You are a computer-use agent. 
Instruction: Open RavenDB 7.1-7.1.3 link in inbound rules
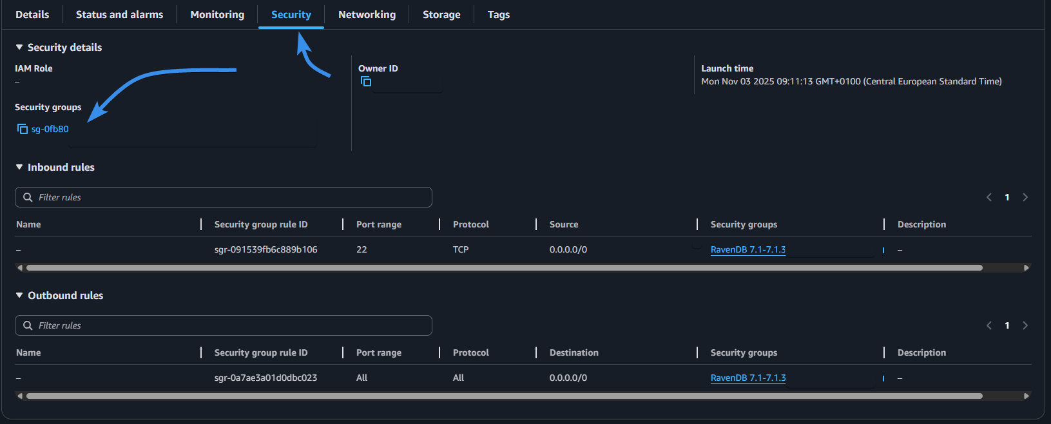point(748,249)
